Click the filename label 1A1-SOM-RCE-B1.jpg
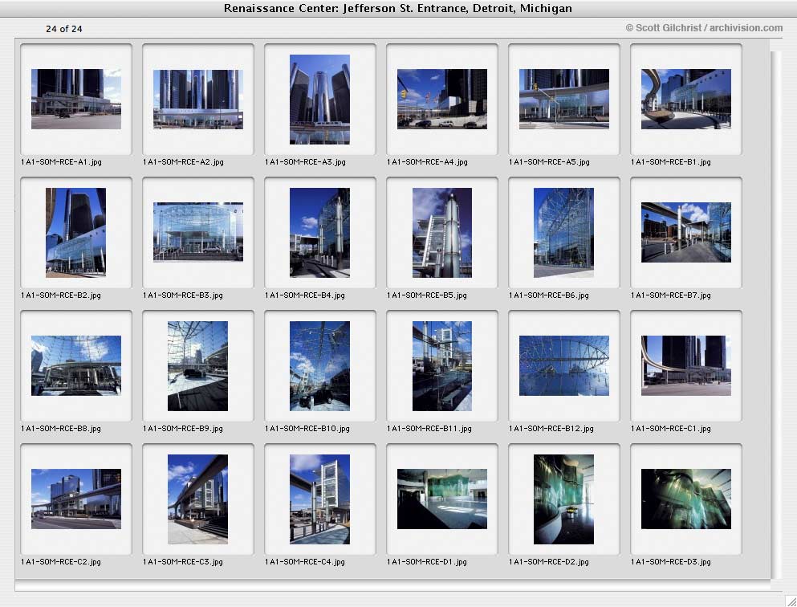This screenshot has width=797, height=607. (671, 162)
